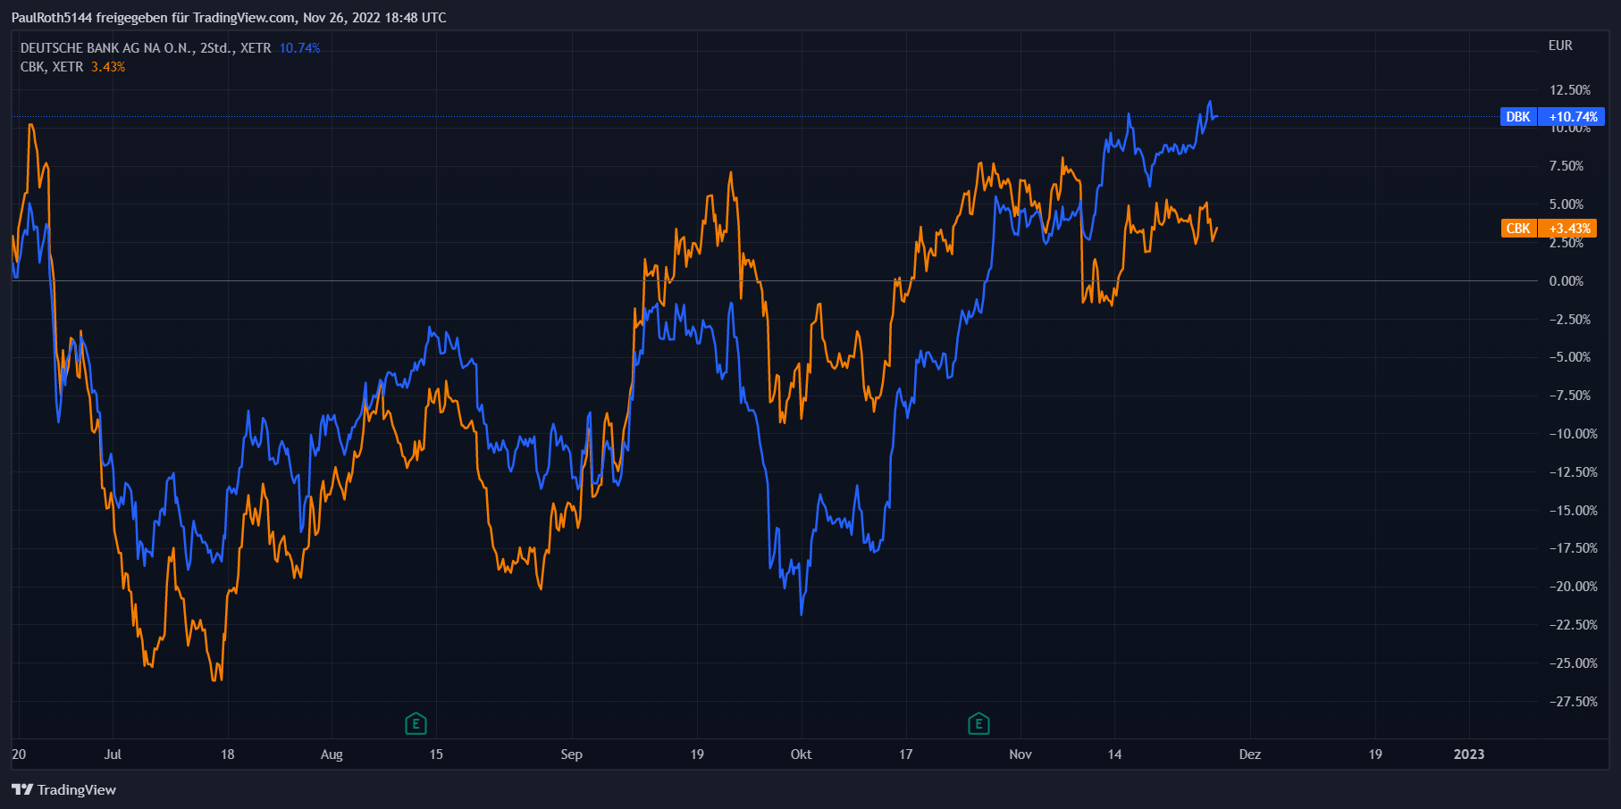This screenshot has height=809, width=1621.
Task: Click the −7.50% axis label
Action: 1570,396
